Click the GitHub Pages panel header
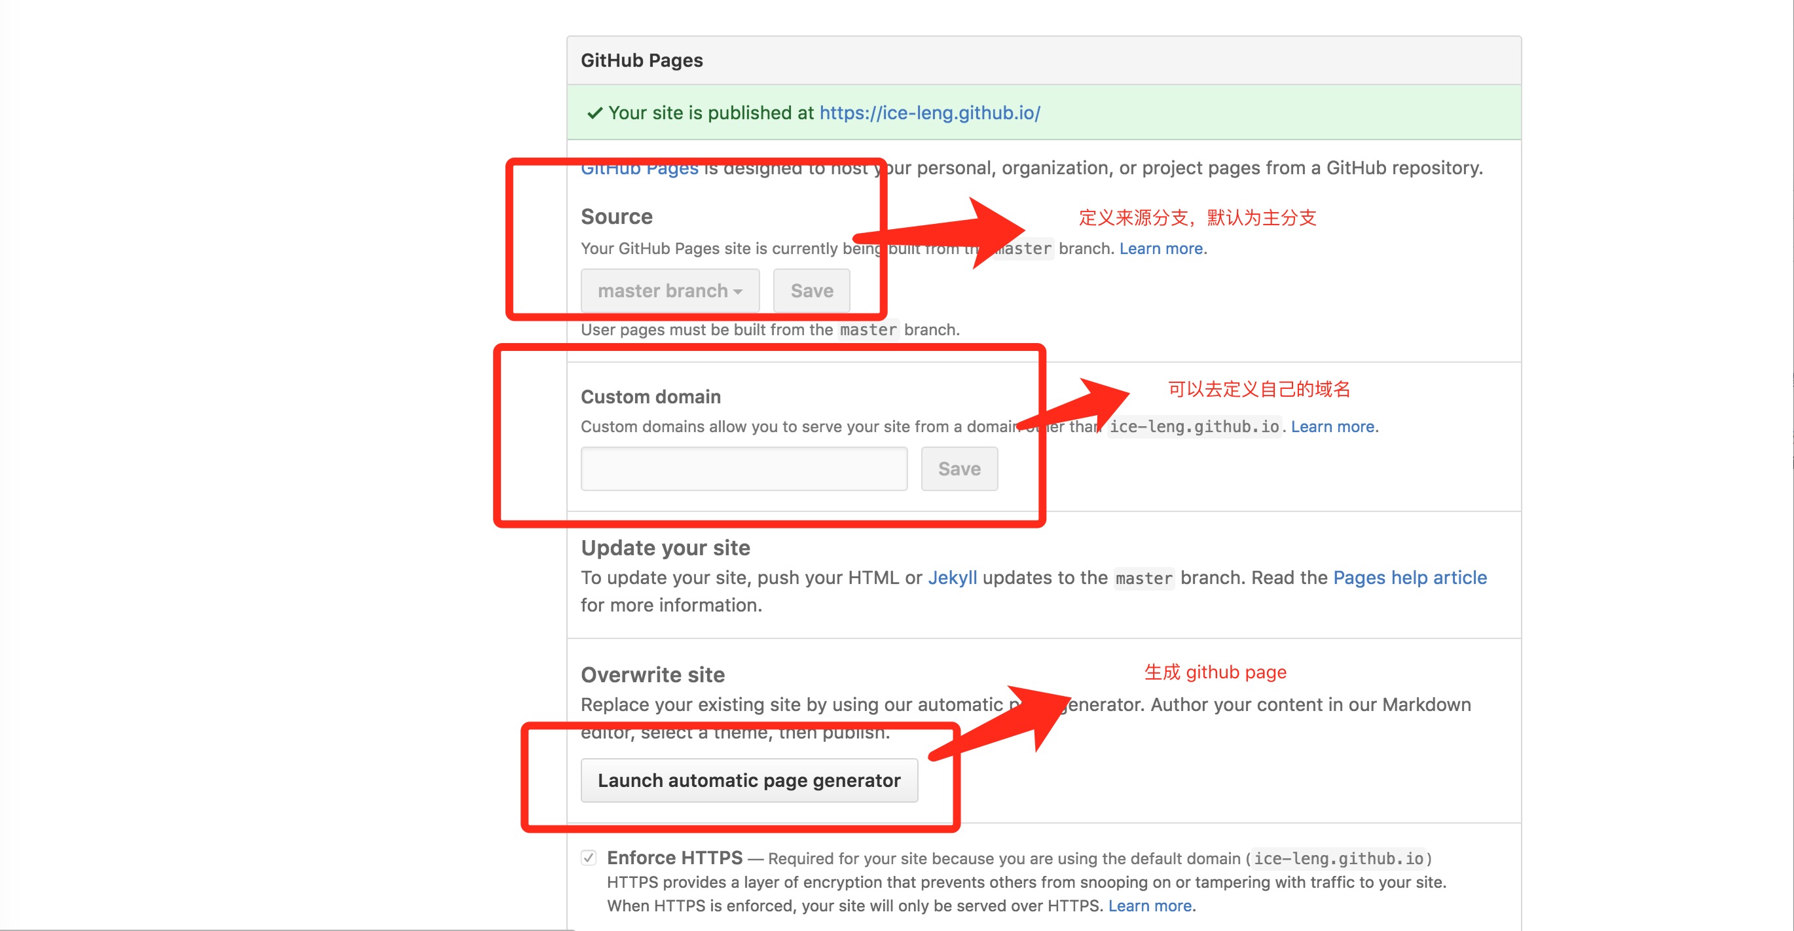 point(642,61)
